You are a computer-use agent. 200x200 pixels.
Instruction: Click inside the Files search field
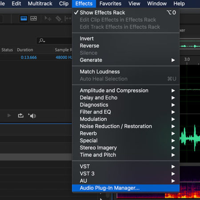point(54,40)
